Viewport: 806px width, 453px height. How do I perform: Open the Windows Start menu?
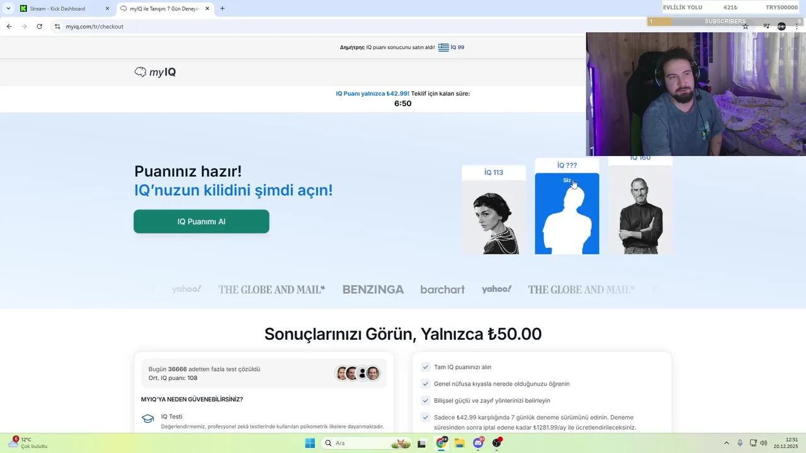click(310, 443)
